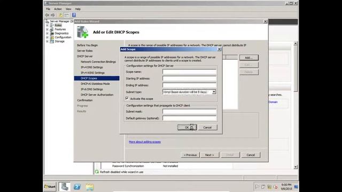Click the Show/Hide console tree icon
This screenshot has height=192, width=342.
[x=67, y=15]
